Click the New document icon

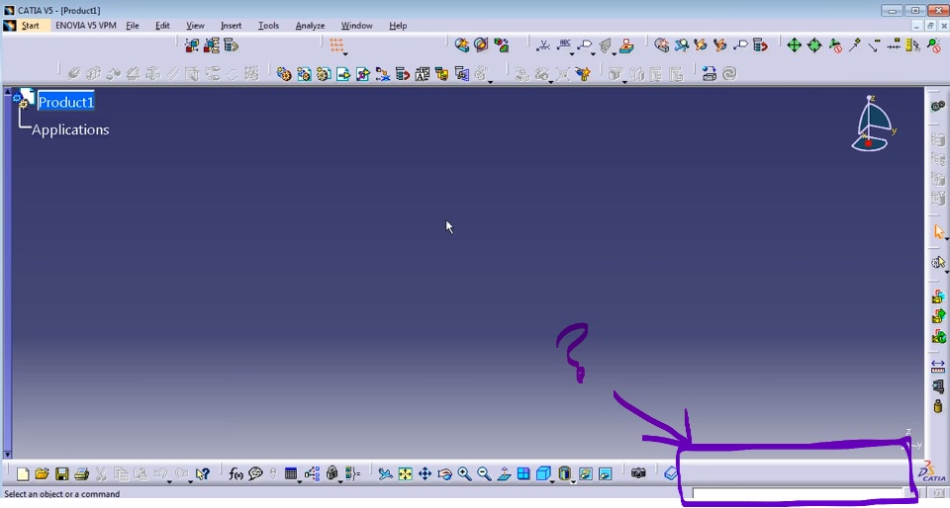23,474
